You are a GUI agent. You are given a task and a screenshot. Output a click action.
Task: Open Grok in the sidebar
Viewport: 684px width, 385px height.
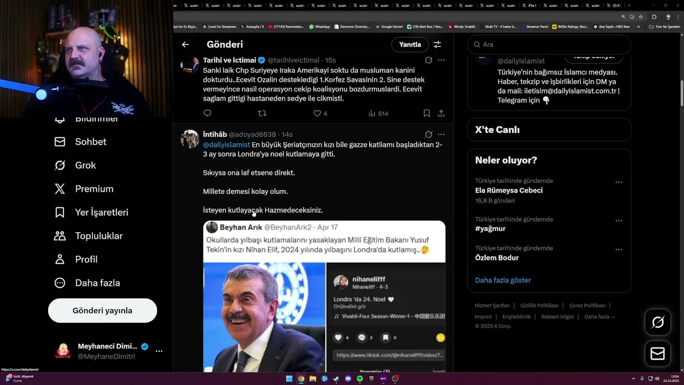point(75,165)
